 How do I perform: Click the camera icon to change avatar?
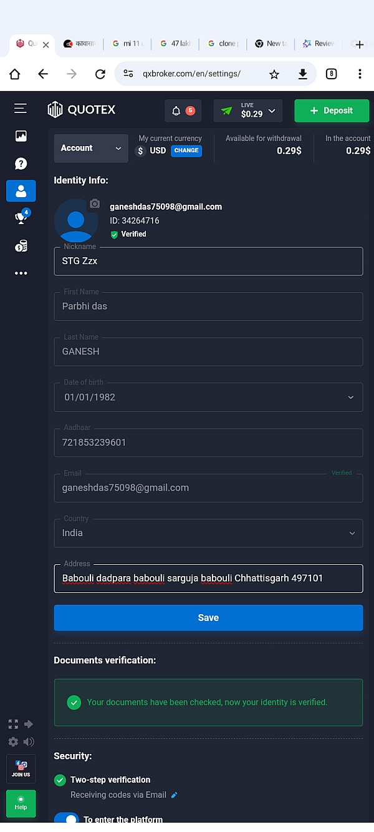click(x=95, y=203)
